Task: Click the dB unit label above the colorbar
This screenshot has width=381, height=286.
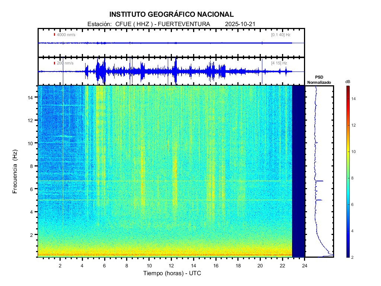Action: pos(347,82)
